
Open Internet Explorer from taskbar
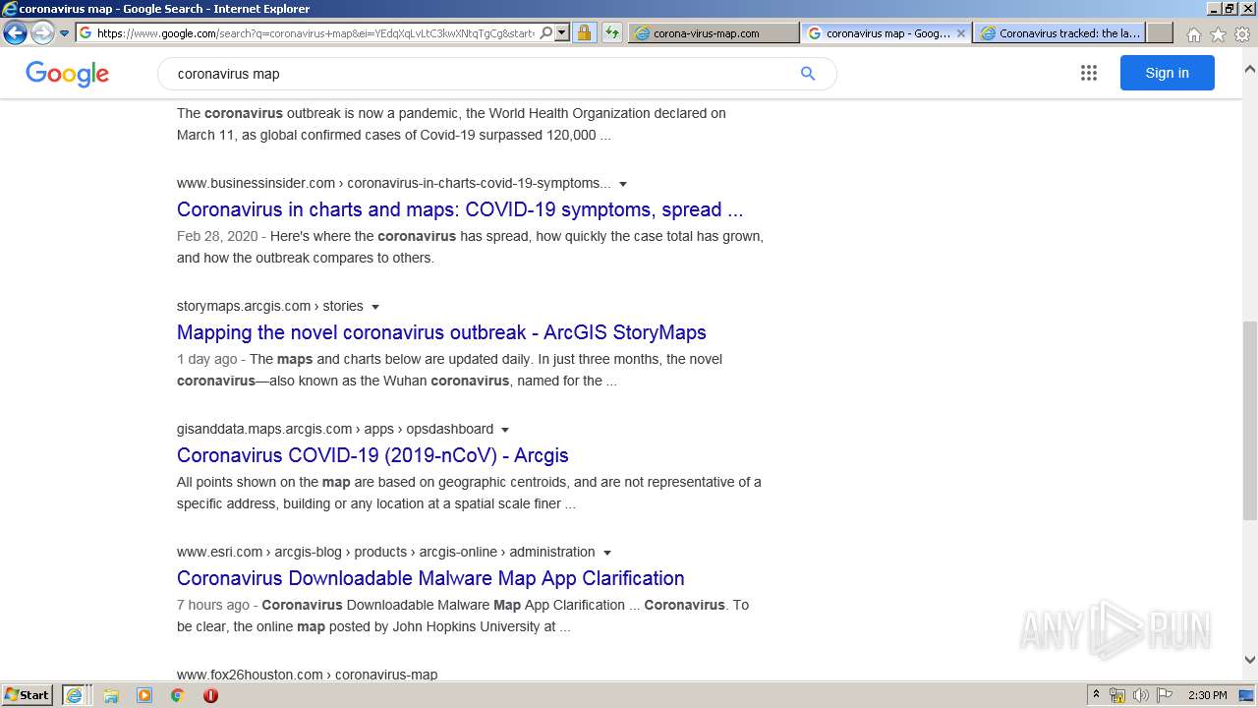click(75, 695)
